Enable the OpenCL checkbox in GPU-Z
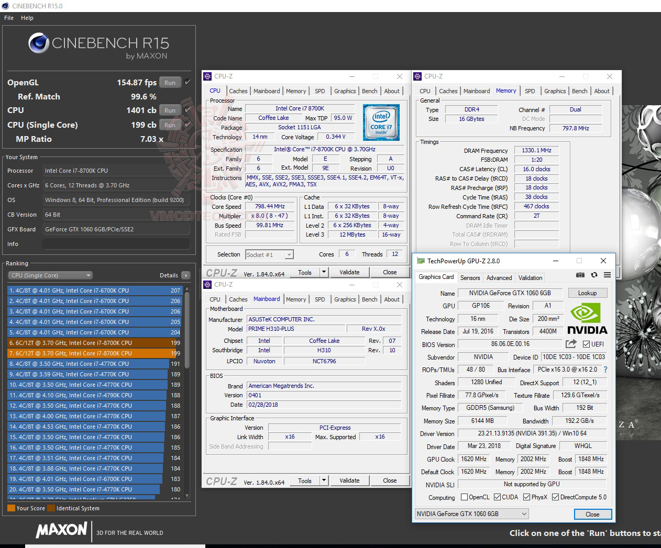 [464, 497]
